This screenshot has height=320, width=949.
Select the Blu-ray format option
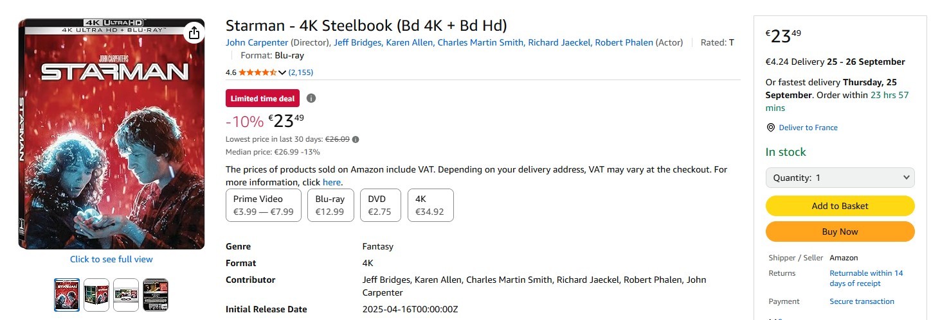tap(330, 205)
